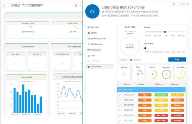Click the Save button
The width and height of the screenshot is (192, 124).
tap(177, 59)
